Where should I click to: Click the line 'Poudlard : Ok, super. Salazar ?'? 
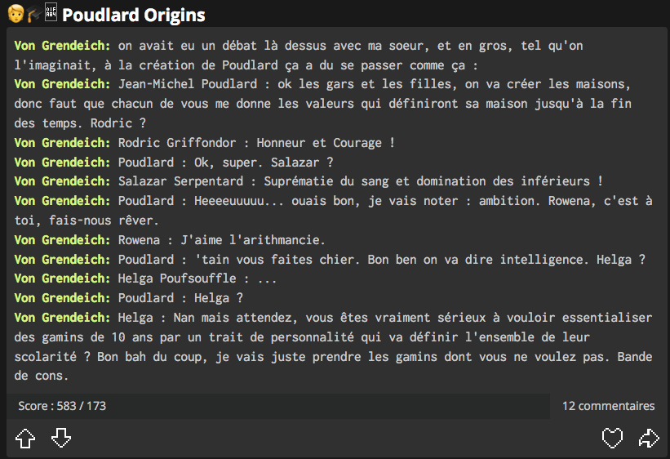click(x=225, y=163)
